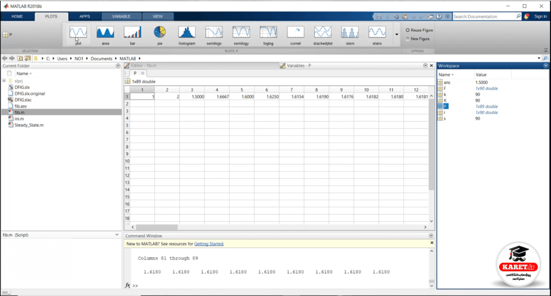Screen dimensions: 551x296
Task: Open Command Window actions menu
Action: 431,236
